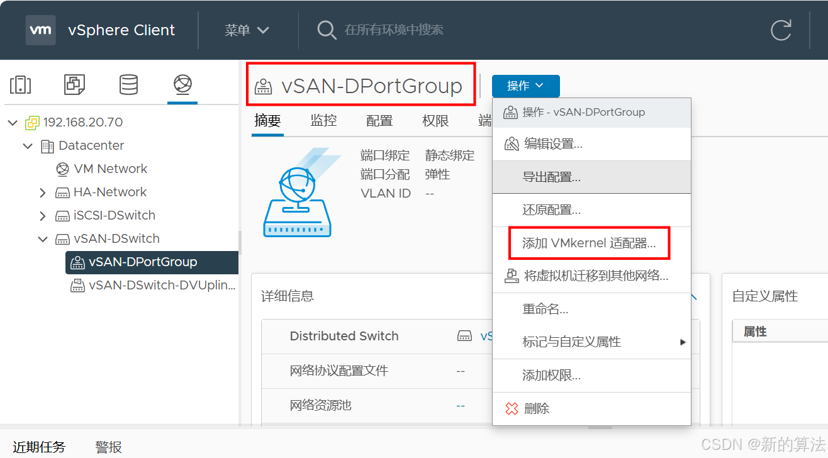
Task: Click icon in 操作 - vSAN-DPortGroup header
Action: pyautogui.click(x=511, y=113)
